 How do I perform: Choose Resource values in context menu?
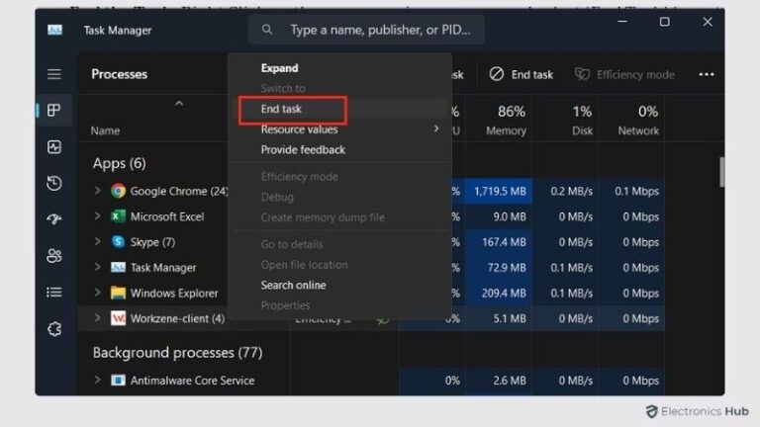pos(299,129)
